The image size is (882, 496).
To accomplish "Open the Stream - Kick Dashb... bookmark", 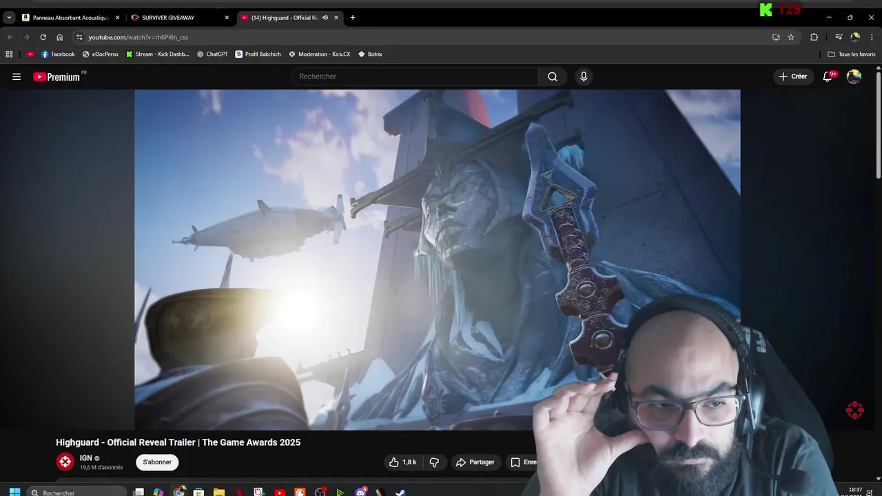I will coord(158,54).
